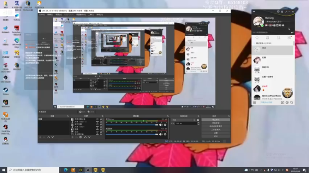This screenshot has width=309, height=173.
Task: Toggle visibility of Text (GDI+) 3 source
Action: (x=97, y=121)
